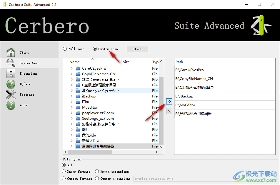
Task: Click the System Scan magnifier icon
Action: click(x=11, y=63)
